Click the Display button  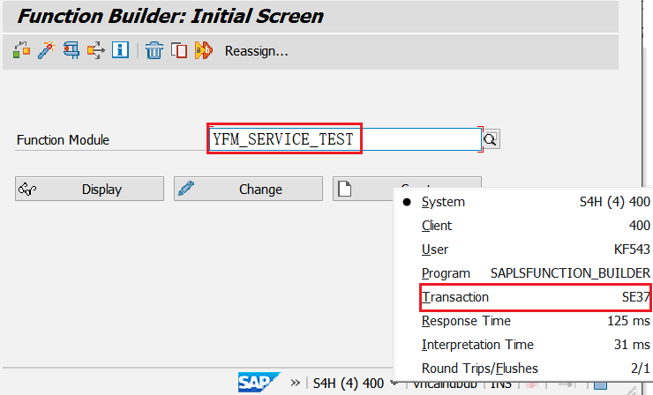(x=89, y=189)
